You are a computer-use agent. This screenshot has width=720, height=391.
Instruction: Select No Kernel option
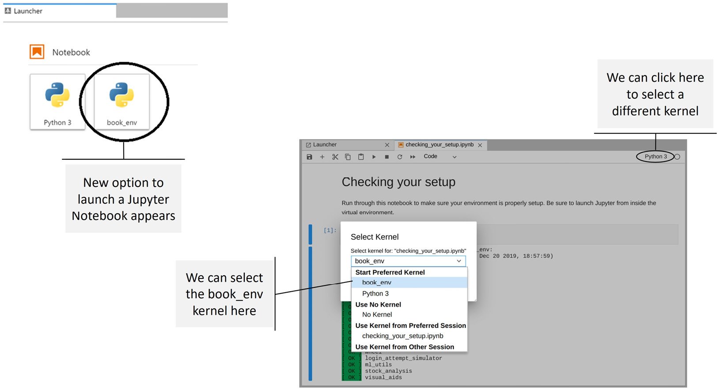click(409, 315)
